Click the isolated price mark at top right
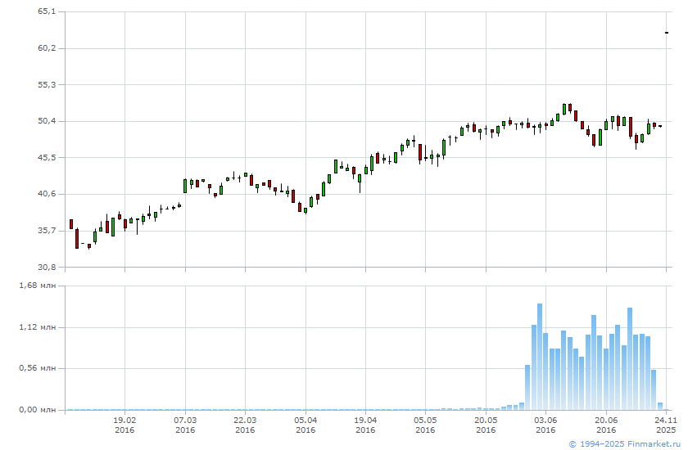This screenshot has width=688, height=450. [667, 33]
